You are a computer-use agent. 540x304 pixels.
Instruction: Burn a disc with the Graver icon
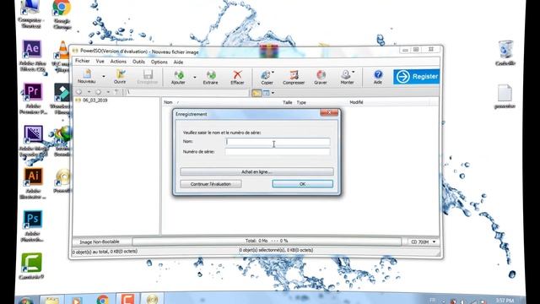321,77
